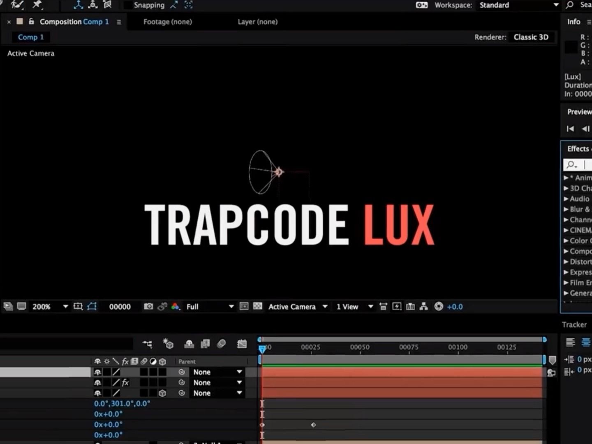Open grid and guide options
Viewport: 592px width, 444px height.
click(x=78, y=306)
